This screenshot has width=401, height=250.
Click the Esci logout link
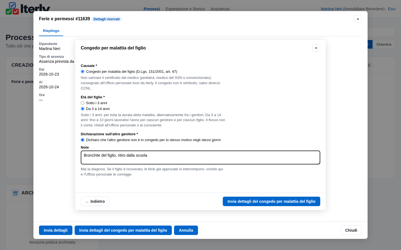pyautogui.click(x=392, y=9)
